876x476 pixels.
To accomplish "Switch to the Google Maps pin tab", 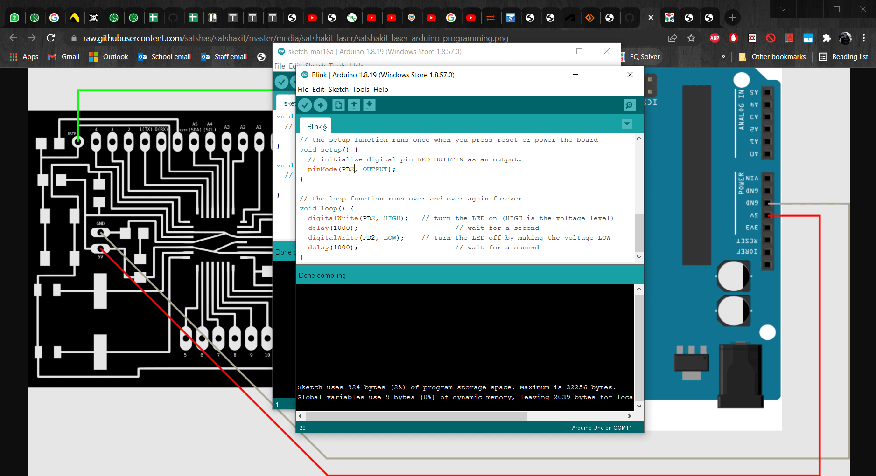I will pos(411,18).
